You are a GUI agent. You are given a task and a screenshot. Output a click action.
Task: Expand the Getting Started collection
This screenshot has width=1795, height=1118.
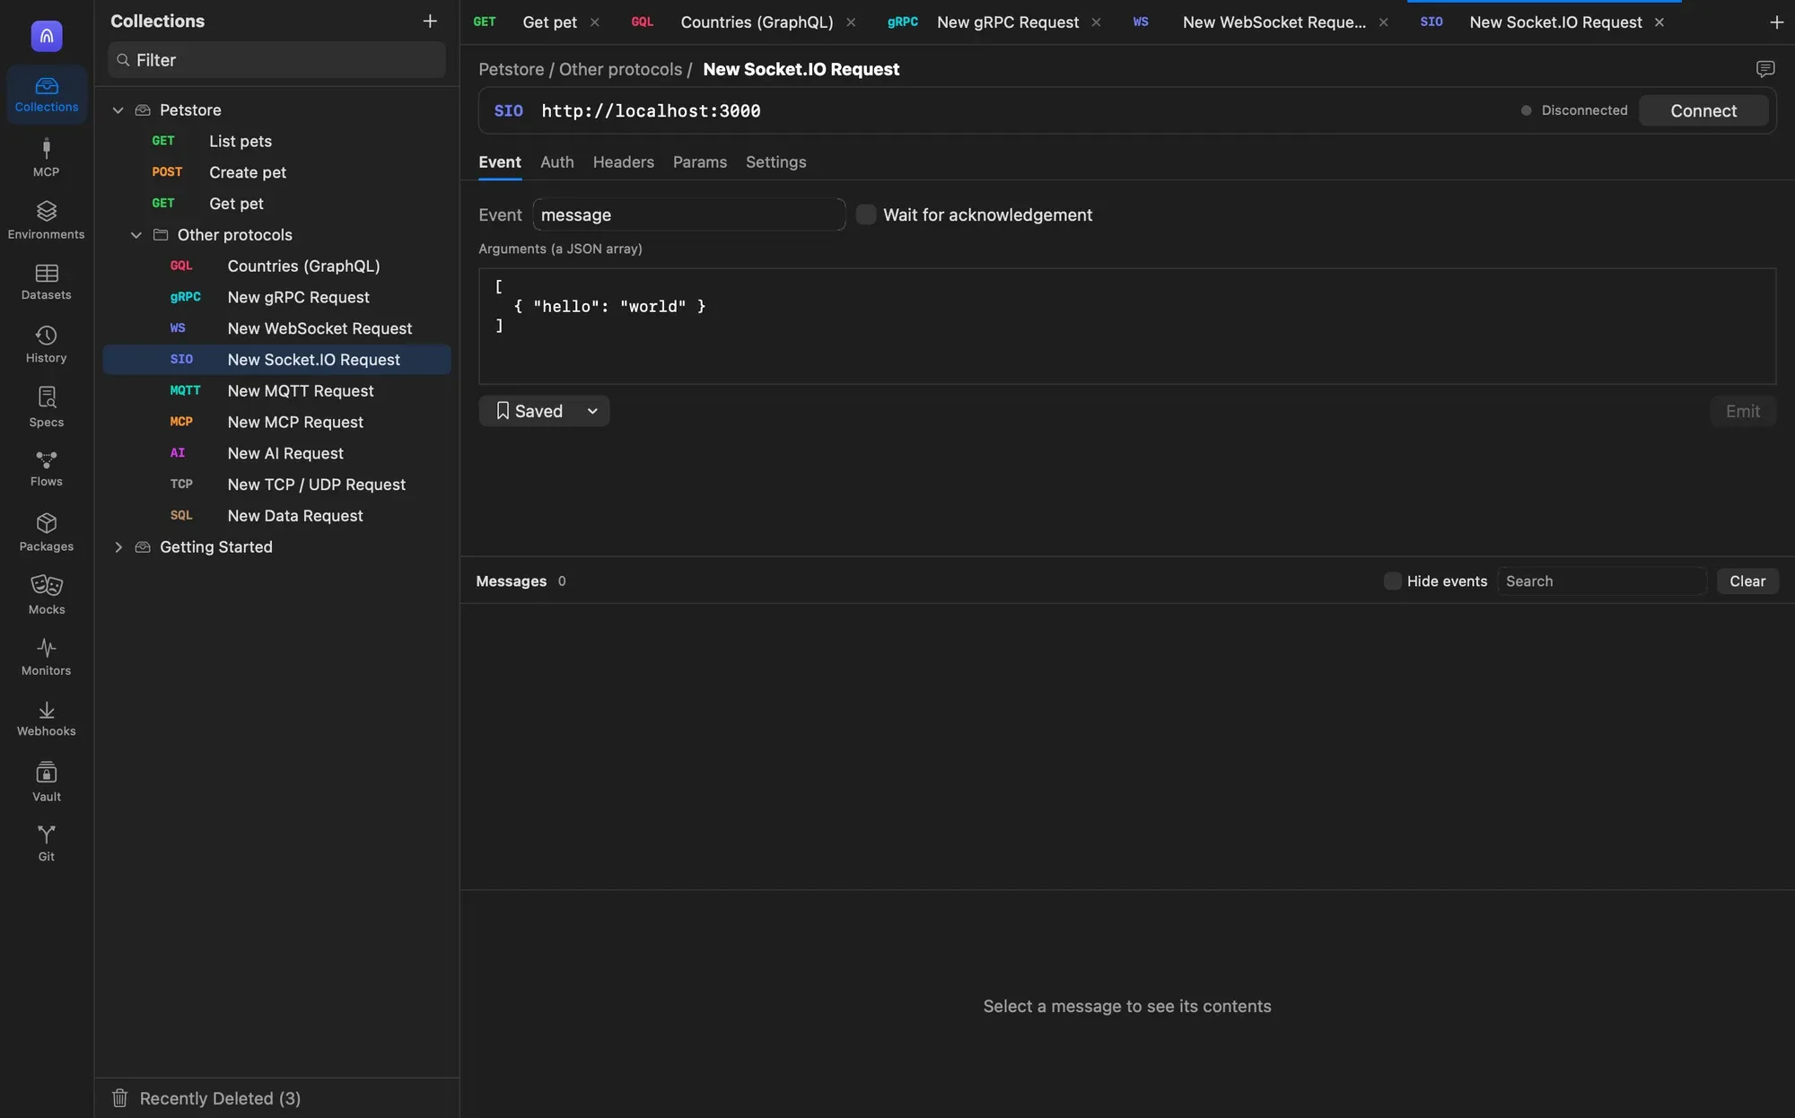pos(118,547)
